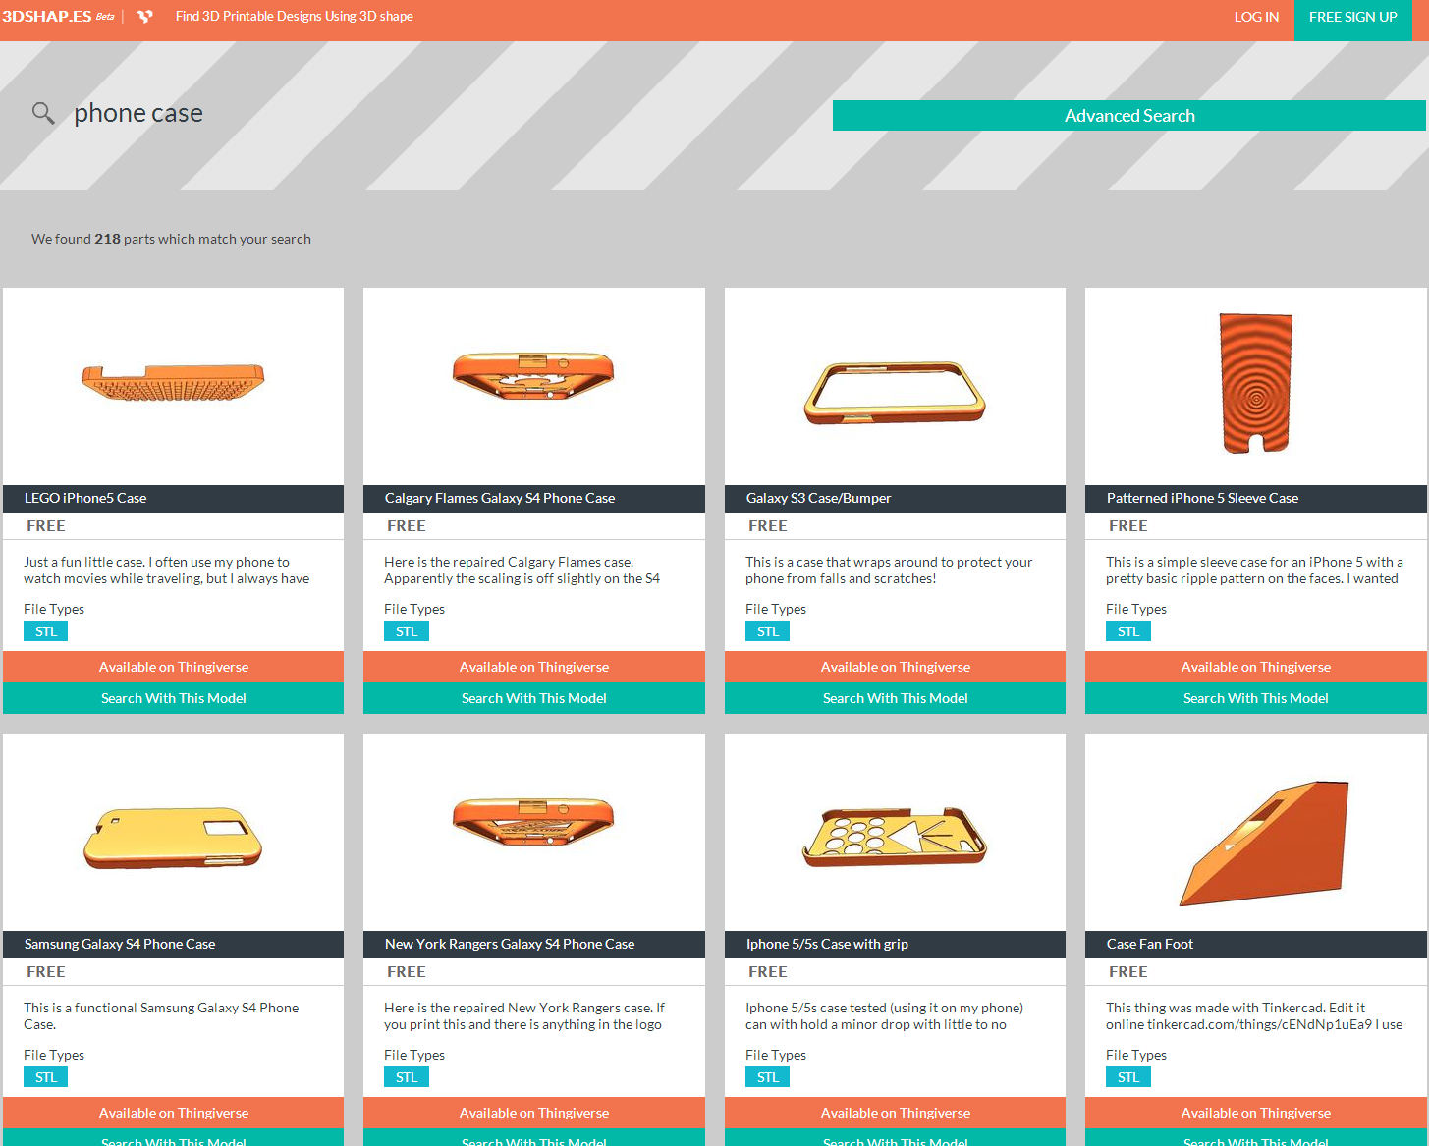Click FREE price label on Case Fan Foot
Viewport: 1429px width, 1146px height.
tap(1128, 972)
